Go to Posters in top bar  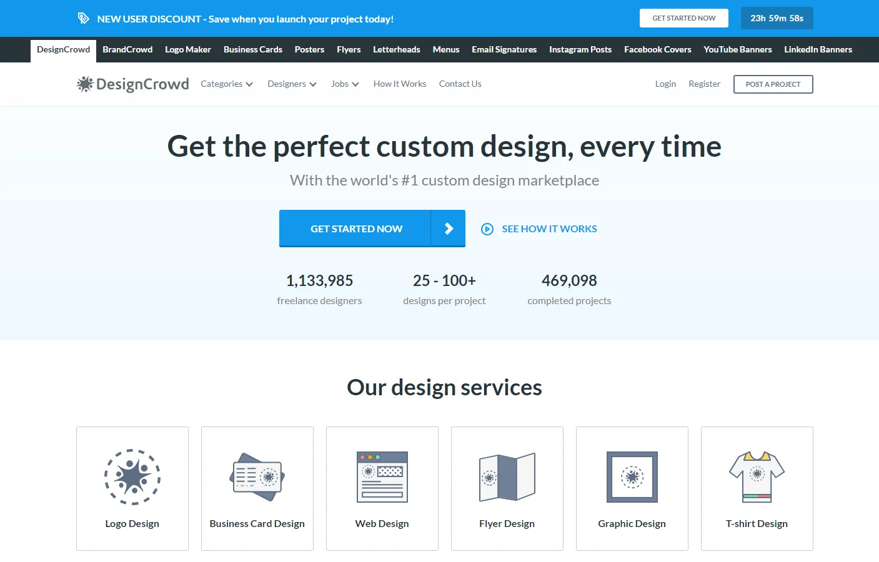click(x=309, y=50)
